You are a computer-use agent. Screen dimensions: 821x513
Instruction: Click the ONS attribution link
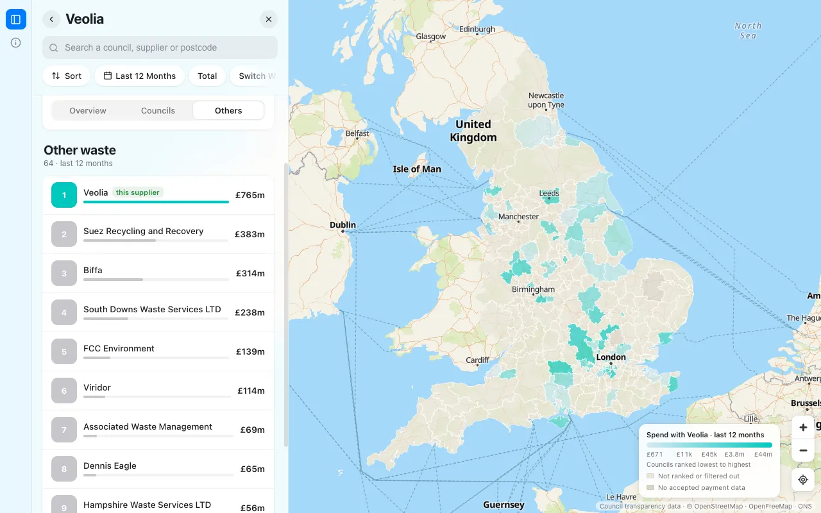click(806, 507)
